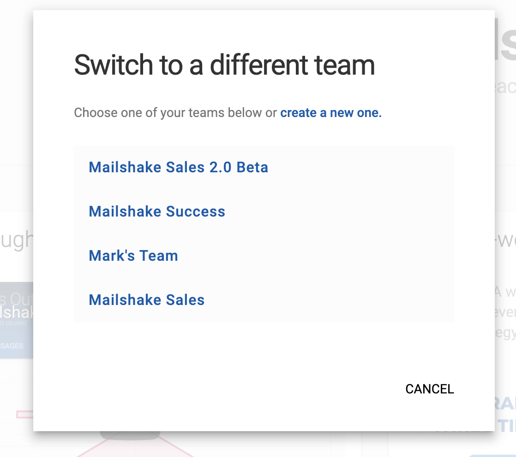Click the dimmed 'ugh' heading at left edge
Image resolution: width=516 pixels, height=457 pixels.
pos(17,240)
